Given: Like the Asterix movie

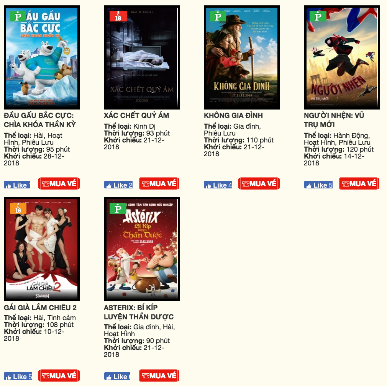Looking at the screenshot, I should pos(117,376).
